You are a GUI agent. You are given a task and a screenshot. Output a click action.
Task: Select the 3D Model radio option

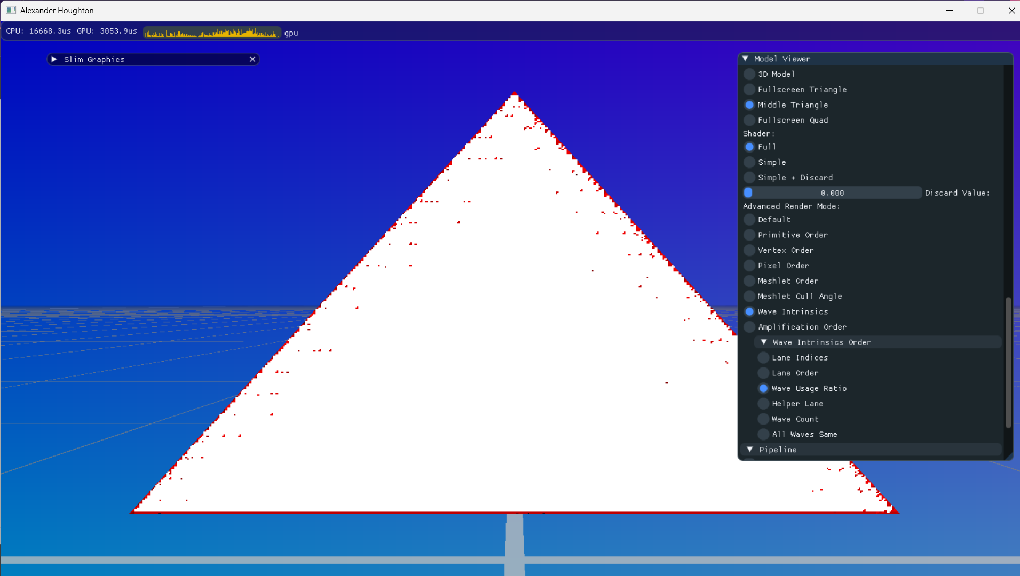click(749, 74)
